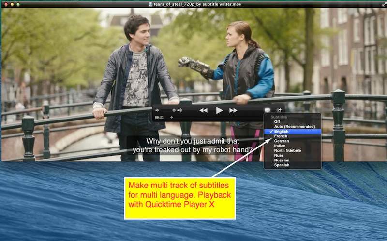This screenshot has height=241, width=387.
Task: Click the rewind button
Action: coord(203,111)
